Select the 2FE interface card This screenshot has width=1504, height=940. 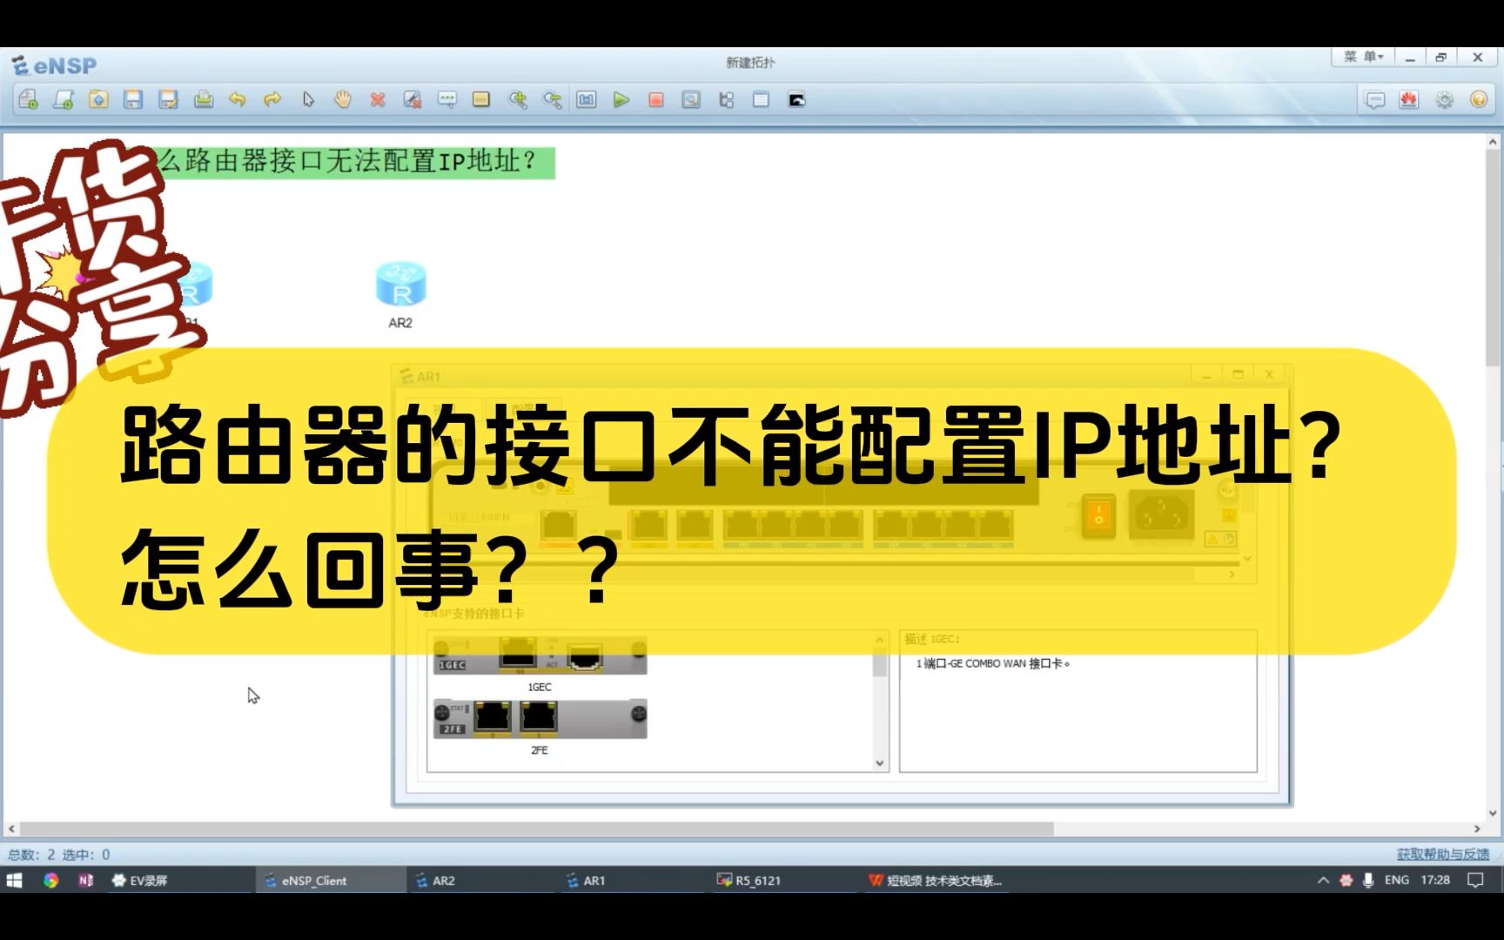(x=540, y=719)
